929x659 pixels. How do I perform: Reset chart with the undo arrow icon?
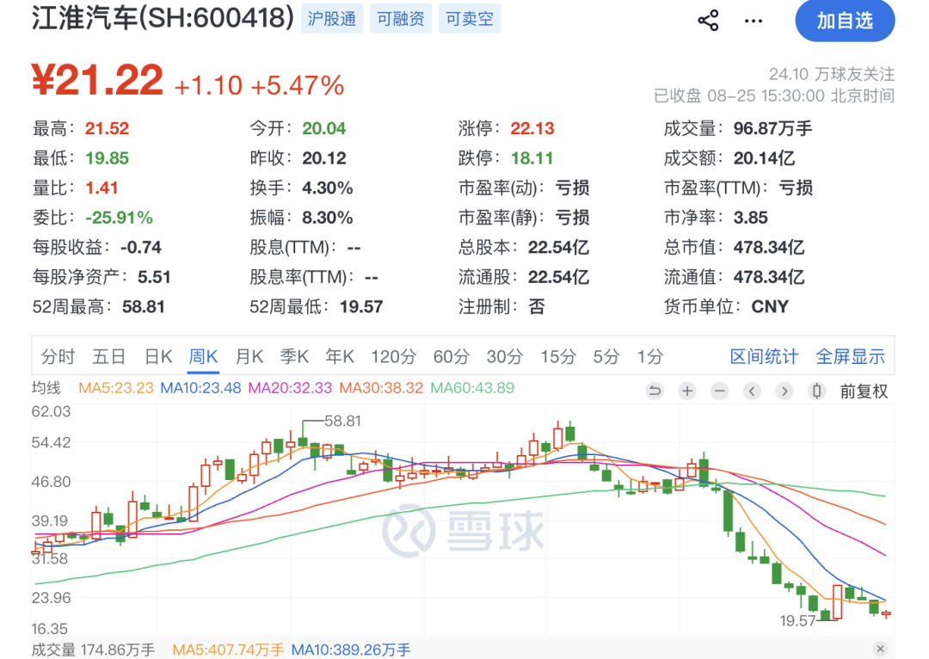[655, 391]
